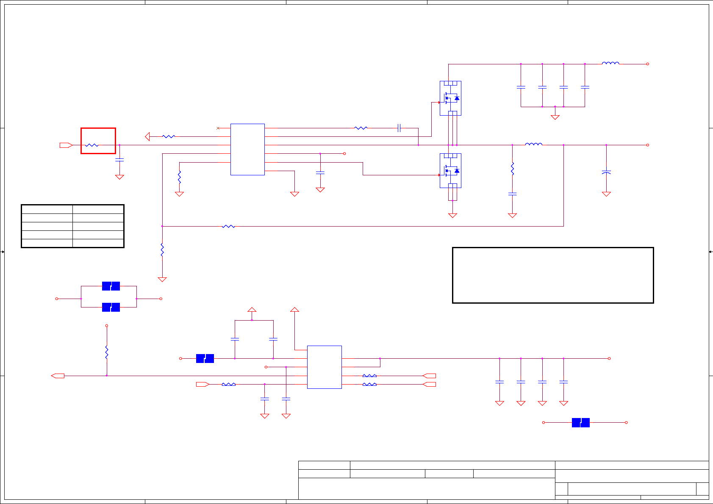
Task: Click the terminal circle ending the main output rail
Action: tap(648, 145)
